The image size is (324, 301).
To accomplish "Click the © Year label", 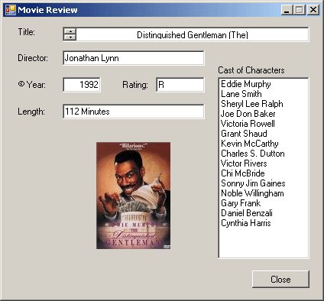I will pyautogui.click(x=32, y=85).
